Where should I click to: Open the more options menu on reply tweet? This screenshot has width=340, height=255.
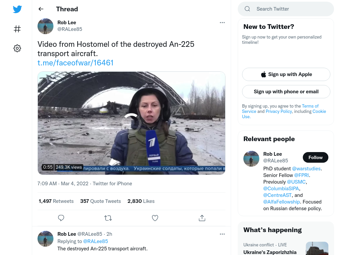click(222, 234)
